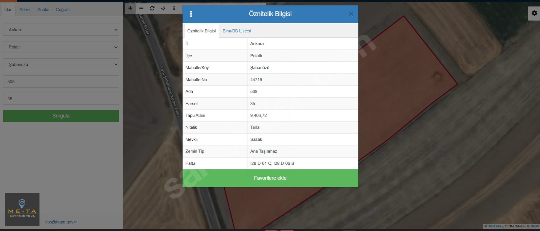Select the Öznitelik Bilgisi tab
Viewport: 540px width, 231px height.
pyautogui.click(x=201, y=31)
